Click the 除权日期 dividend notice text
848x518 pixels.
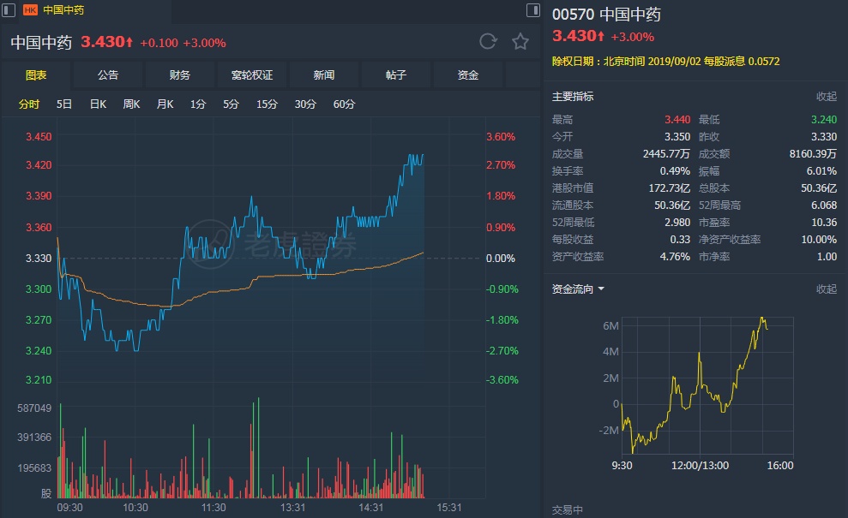[665, 62]
